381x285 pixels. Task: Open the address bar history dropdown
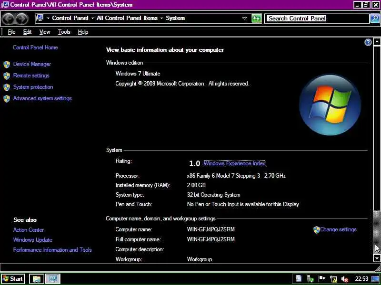(x=245, y=19)
